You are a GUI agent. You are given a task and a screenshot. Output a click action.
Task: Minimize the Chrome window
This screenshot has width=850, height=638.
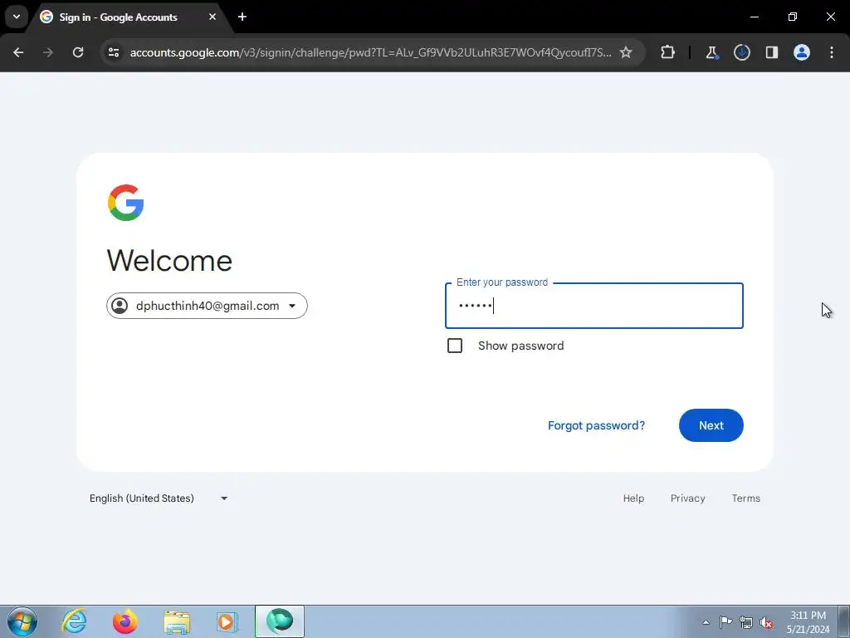(754, 17)
